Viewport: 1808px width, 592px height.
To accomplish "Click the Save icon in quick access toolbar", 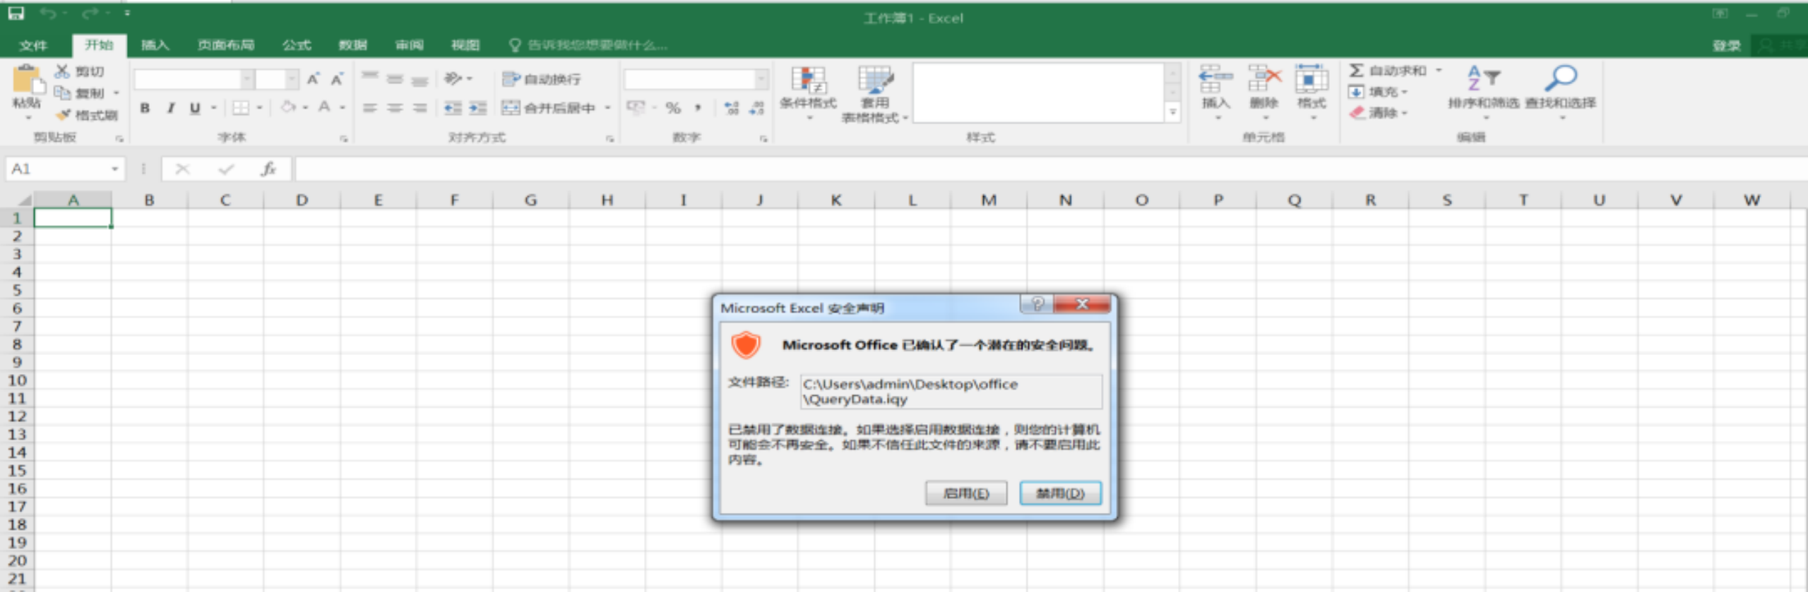I will [16, 13].
